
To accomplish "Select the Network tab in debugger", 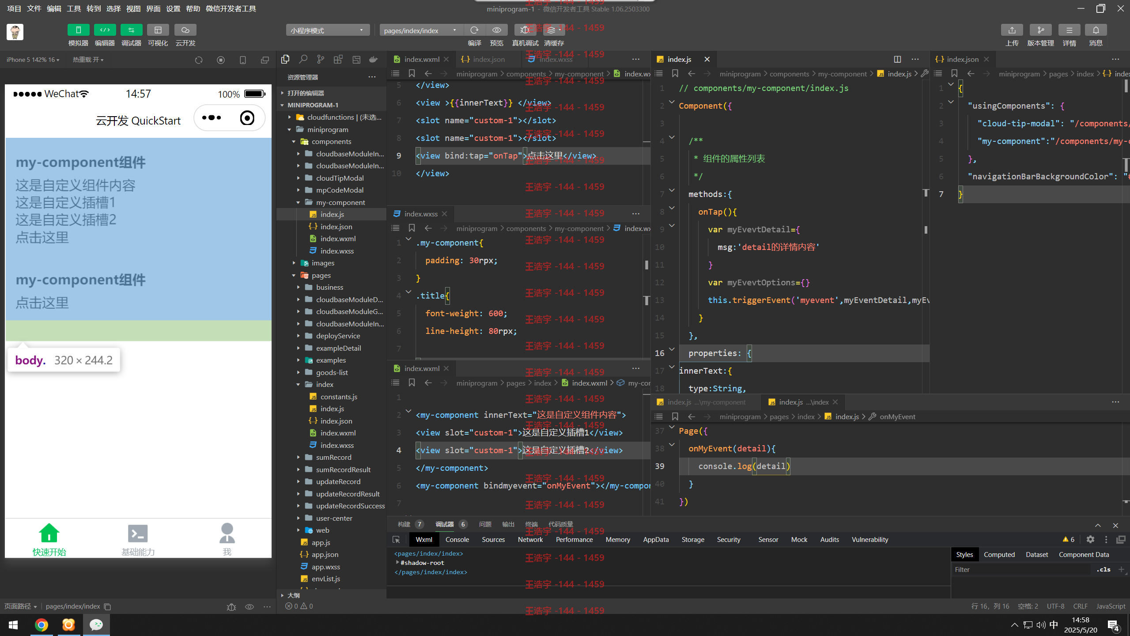I will coord(530,539).
